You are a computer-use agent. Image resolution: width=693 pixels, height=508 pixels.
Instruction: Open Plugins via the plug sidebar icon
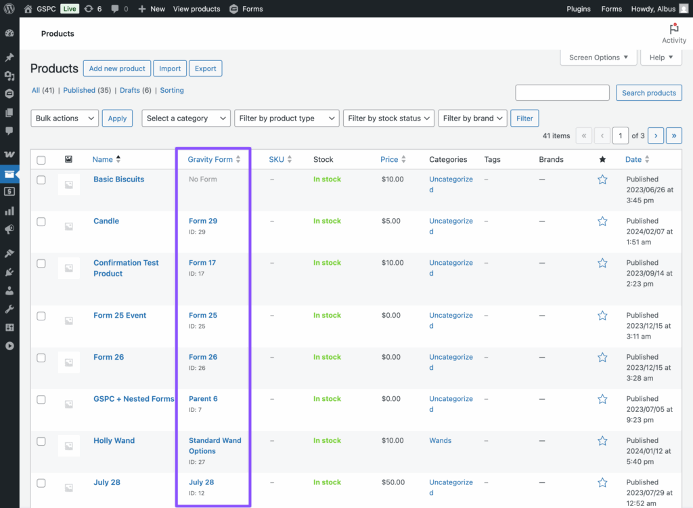pyautogui.click(x=9, y=272)
